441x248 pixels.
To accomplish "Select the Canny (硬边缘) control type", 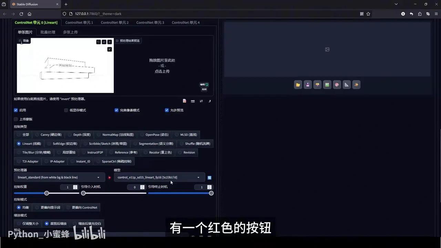I will (x=48, y=135).
